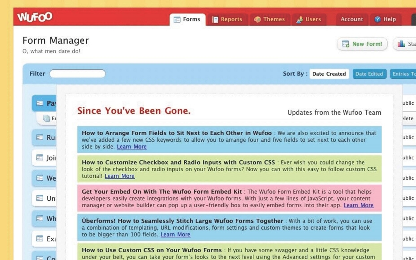Screen dimensions: 416x260
Task: Click the Reports tab icon
Action: [x=215, y=20]
